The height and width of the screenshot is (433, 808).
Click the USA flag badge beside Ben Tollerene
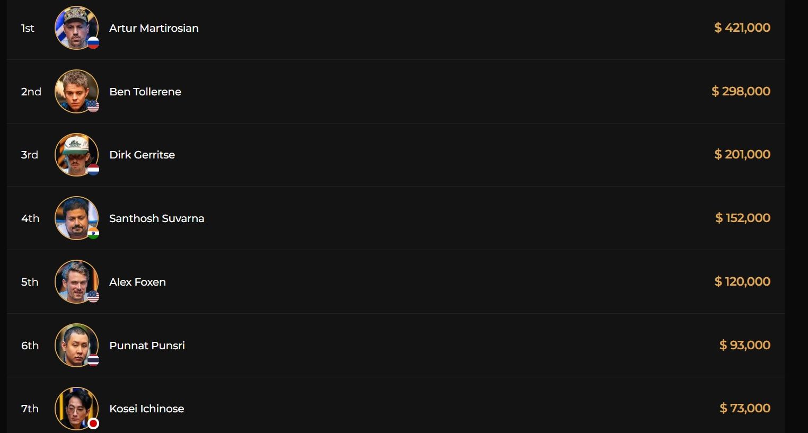click(x=93, y=107)
